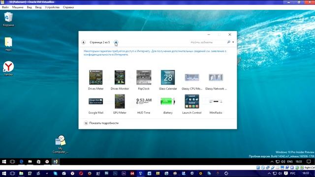This screenshot has height=177, width=315.
Task: Open AIDA64 on the host taskbar
Action: coord(132,174)
